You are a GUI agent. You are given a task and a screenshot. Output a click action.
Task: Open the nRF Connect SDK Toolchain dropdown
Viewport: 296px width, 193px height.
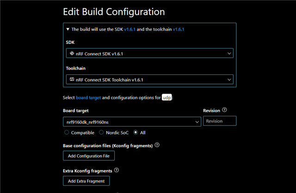149,79
